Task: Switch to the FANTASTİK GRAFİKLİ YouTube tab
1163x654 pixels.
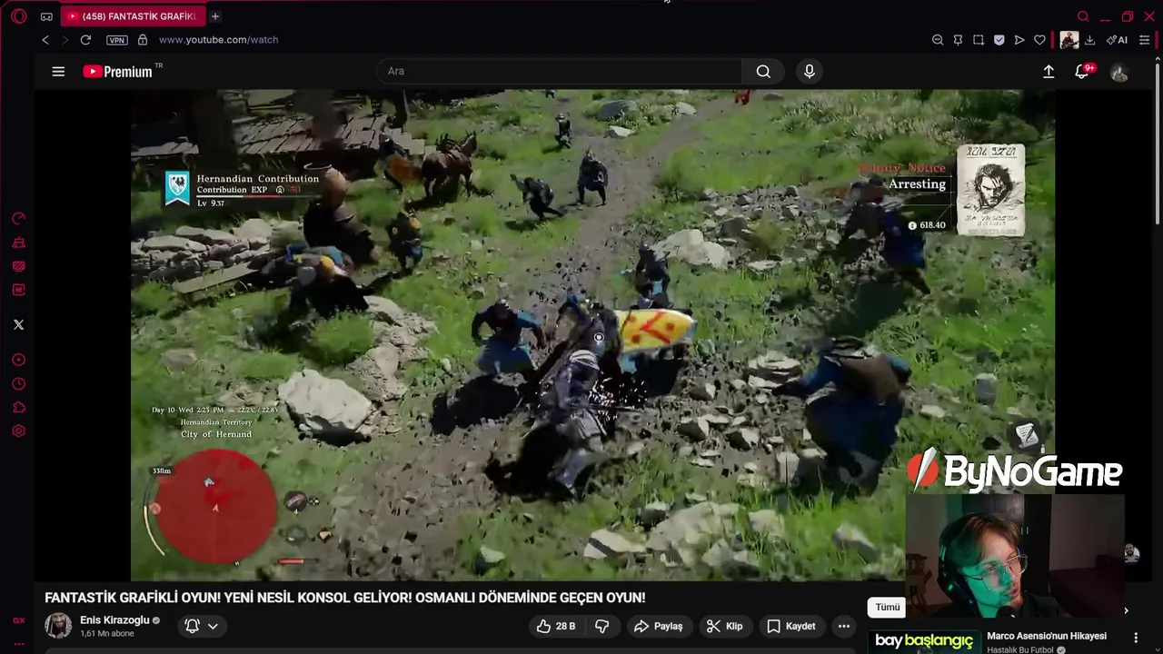Action: click(x=133, y=16)
